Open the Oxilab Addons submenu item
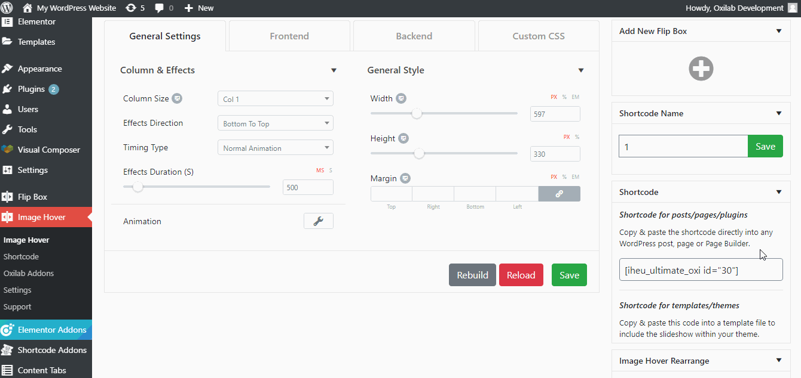The image size is (801, 378). 29,273
